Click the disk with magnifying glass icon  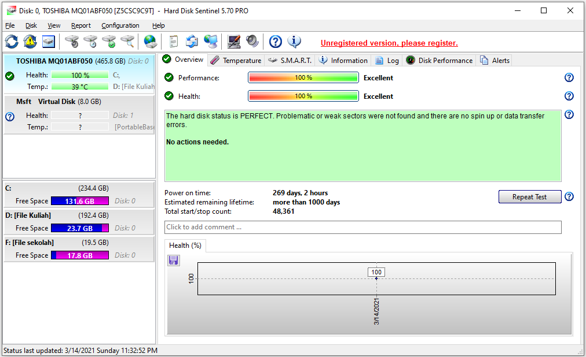[x=128, y=42]
